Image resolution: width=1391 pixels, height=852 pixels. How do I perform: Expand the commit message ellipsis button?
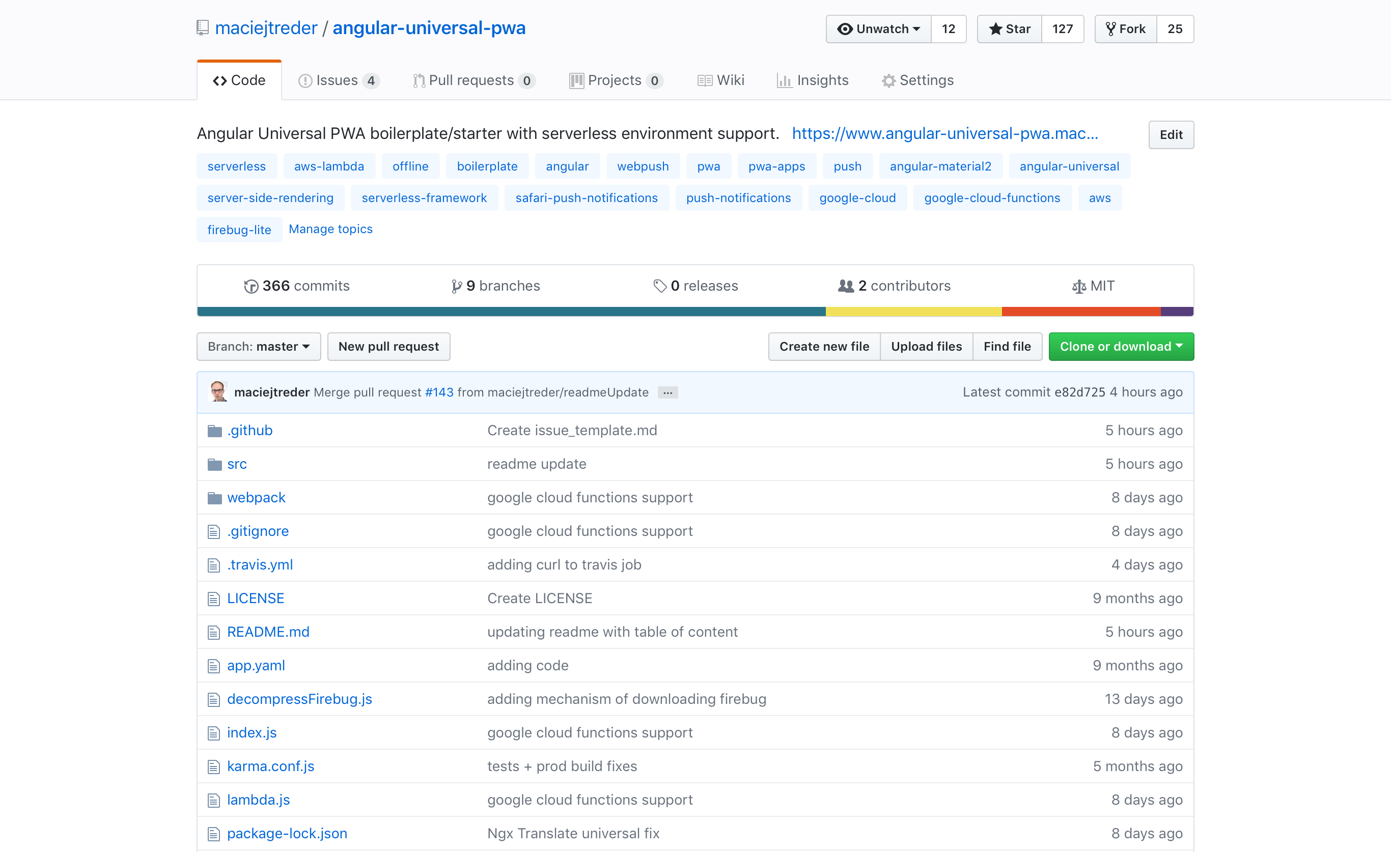668,393
